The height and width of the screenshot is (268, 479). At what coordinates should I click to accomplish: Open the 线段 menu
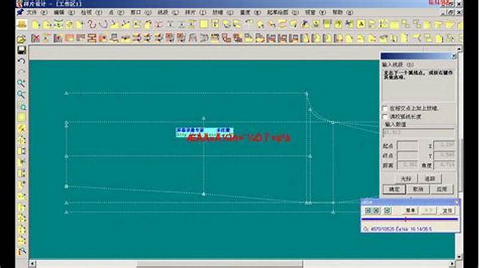(x=168, y=13)
